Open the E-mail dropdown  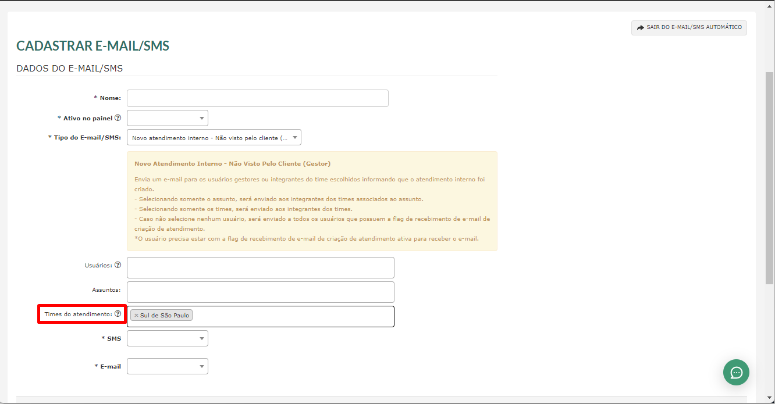click(168, 366)
